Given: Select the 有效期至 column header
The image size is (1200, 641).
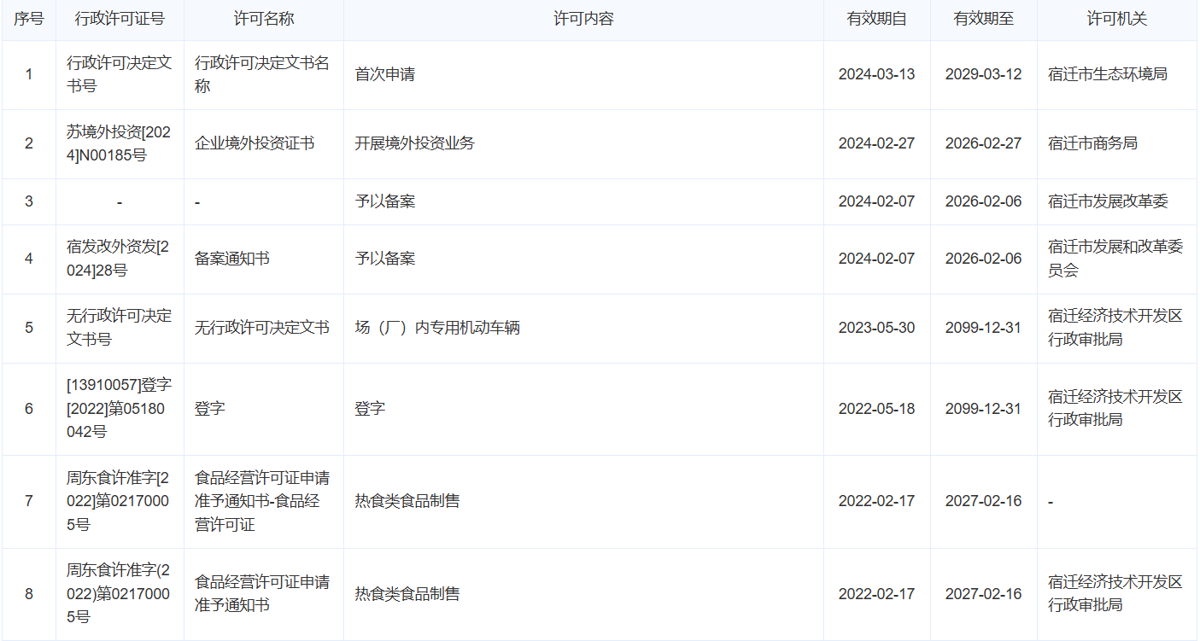Looking at the screenshot, I should [983, 19].
